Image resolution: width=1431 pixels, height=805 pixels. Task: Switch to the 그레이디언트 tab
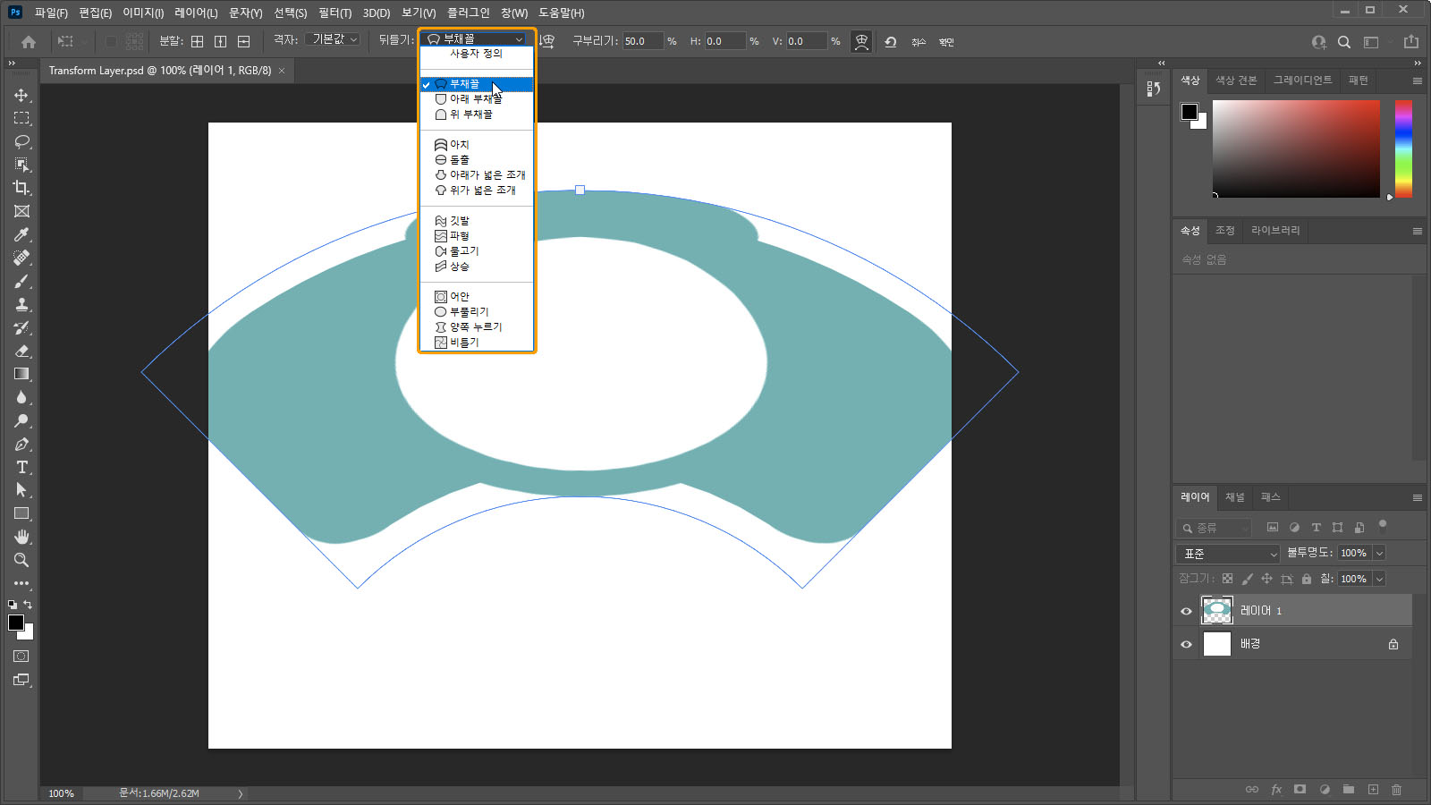[x=1302, y=80]
